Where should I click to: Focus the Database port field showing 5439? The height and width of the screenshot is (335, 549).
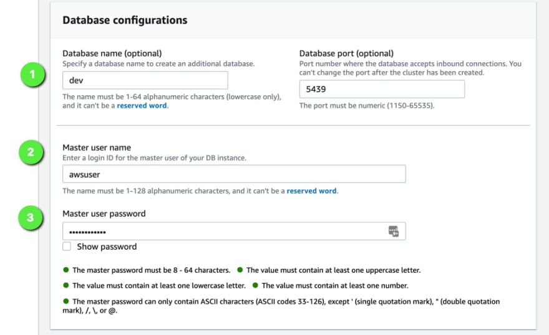[x=382, y=89]
